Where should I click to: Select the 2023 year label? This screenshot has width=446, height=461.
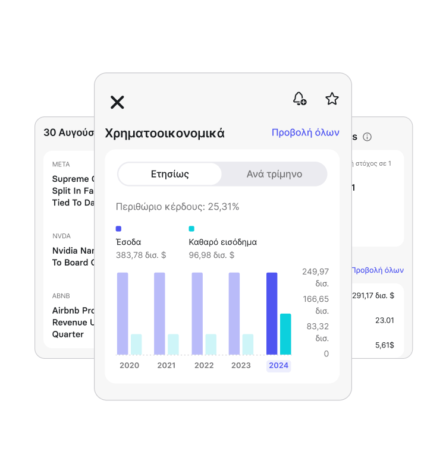tap(241, 365)
